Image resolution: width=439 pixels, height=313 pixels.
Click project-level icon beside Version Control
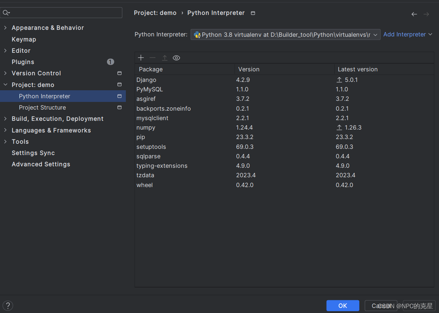tap(119, 73)
